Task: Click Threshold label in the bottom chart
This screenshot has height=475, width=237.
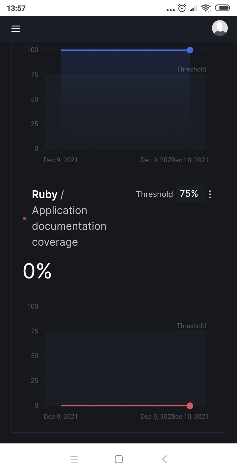Action: coord(191,326)
